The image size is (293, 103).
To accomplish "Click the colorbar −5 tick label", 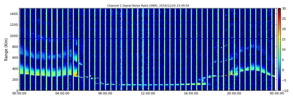I will click(x=284, y=80).
